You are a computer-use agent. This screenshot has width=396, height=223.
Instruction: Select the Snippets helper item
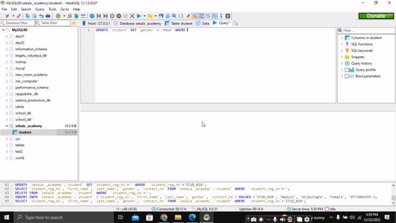click(x=358, y=57)
